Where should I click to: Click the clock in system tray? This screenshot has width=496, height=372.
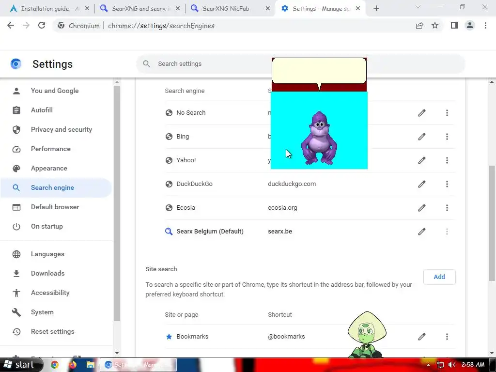(x=473, y=365)
